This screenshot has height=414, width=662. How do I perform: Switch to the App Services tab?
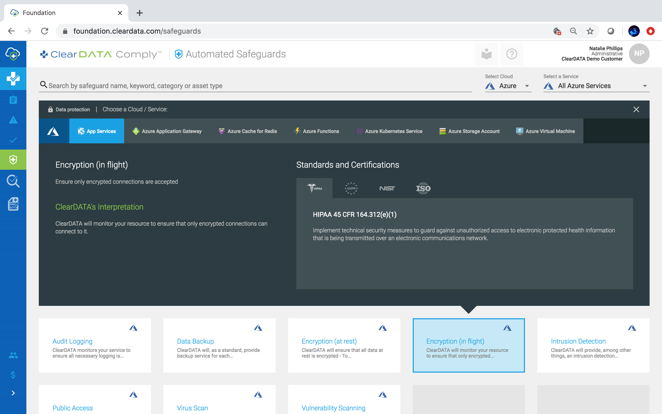96,131
